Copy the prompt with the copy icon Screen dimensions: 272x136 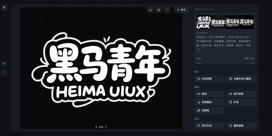198,50
